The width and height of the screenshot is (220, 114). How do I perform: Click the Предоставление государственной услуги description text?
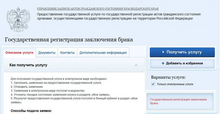click(x=119, y=16)
